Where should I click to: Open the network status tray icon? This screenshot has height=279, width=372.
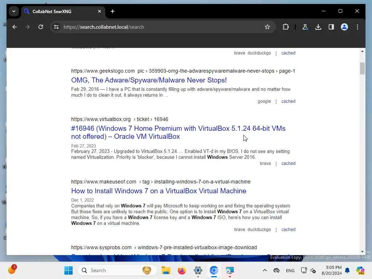tap(304, 270)
